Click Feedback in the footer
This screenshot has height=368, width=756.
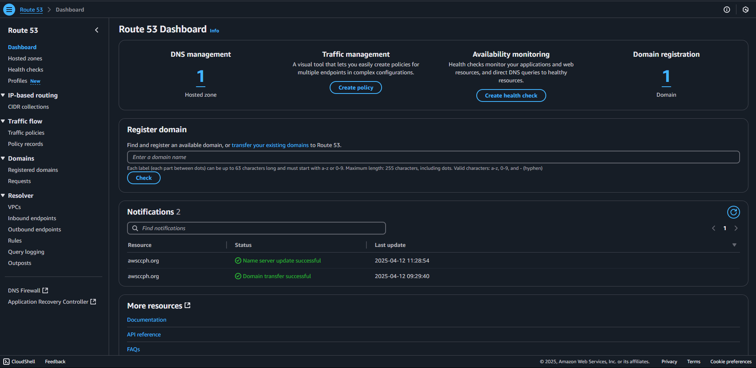tap(55, 362)
